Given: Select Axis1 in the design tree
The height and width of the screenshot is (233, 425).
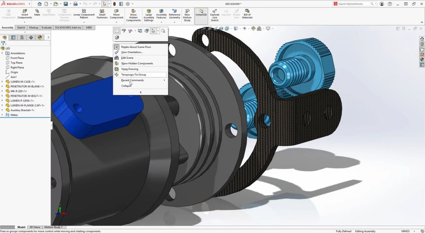Looking at the screenshot, I should click(x=13, y=77).
